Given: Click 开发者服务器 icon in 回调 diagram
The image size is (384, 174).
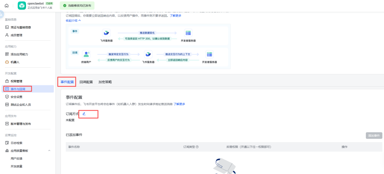Looking at the screenshot, I should 209,54.
